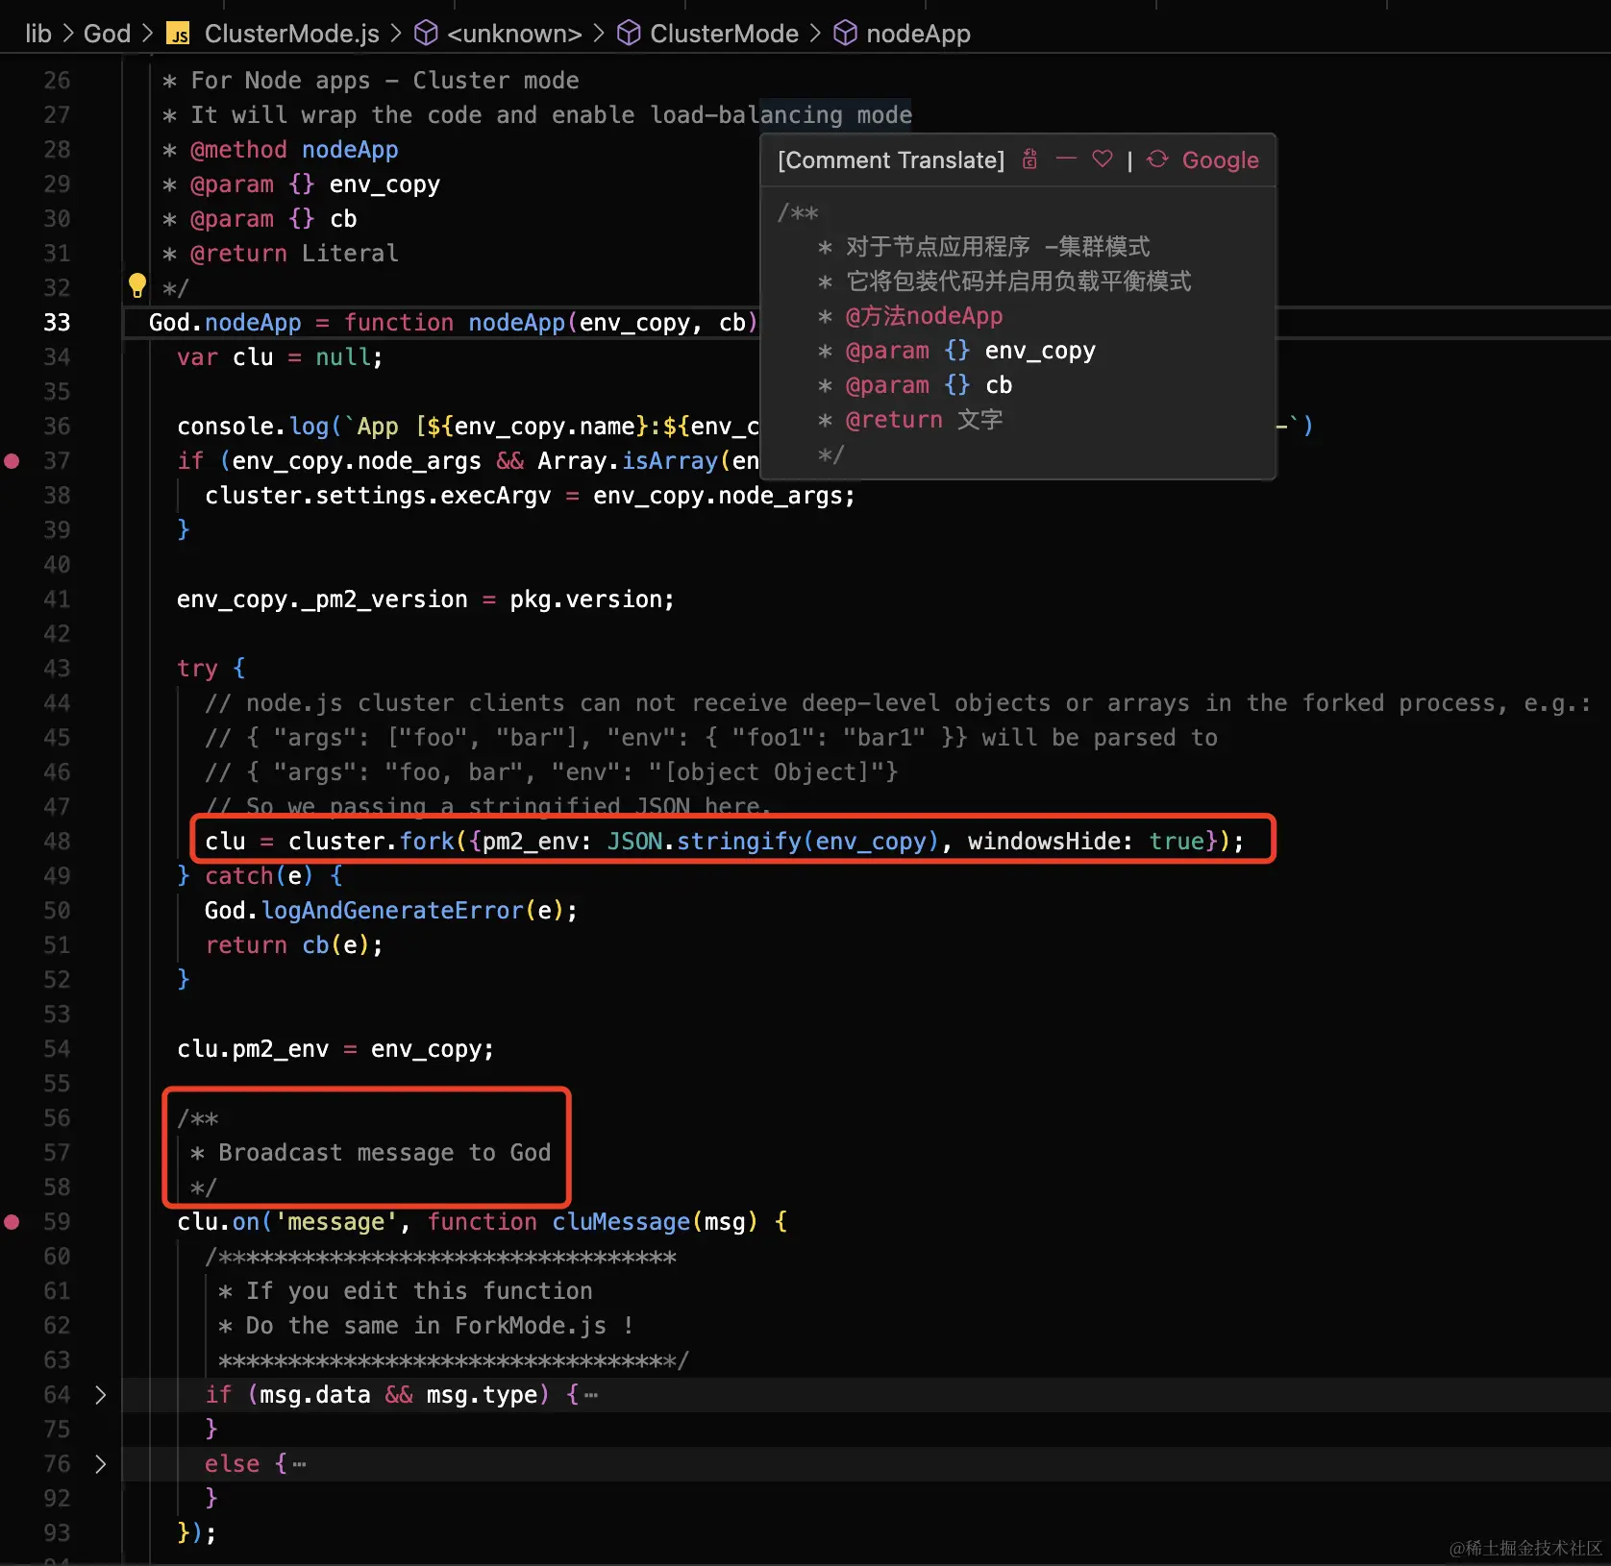Click 'Broadcast message to God' comment
This screenshot has height=1566, width=1611.
pos(384,1153)
